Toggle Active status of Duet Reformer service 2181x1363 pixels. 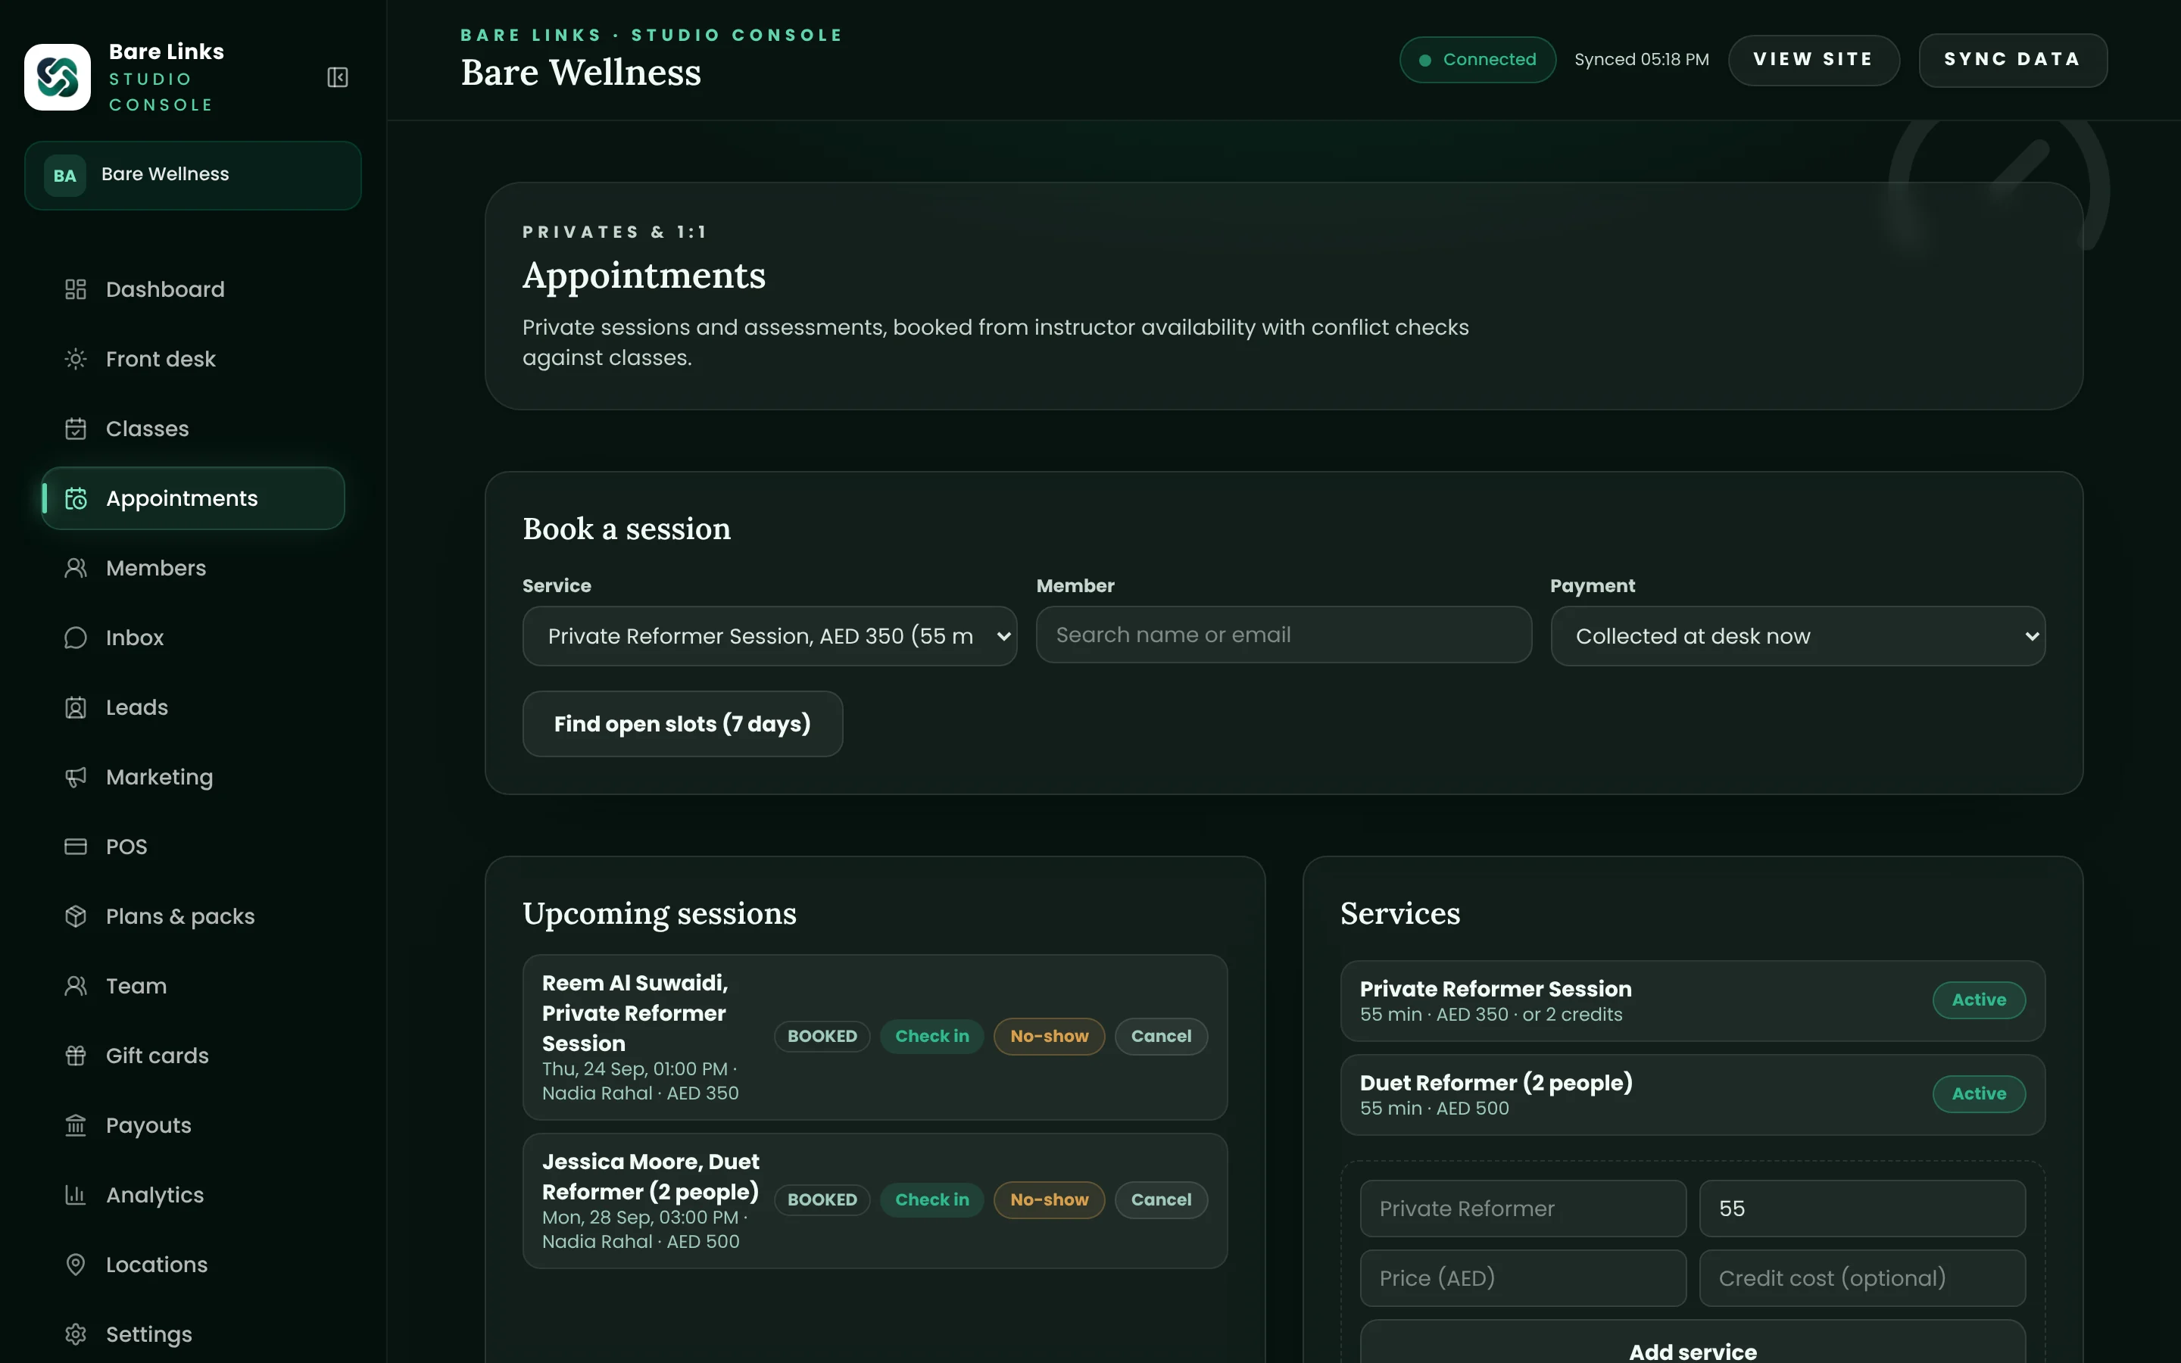coord(1979,1094)
